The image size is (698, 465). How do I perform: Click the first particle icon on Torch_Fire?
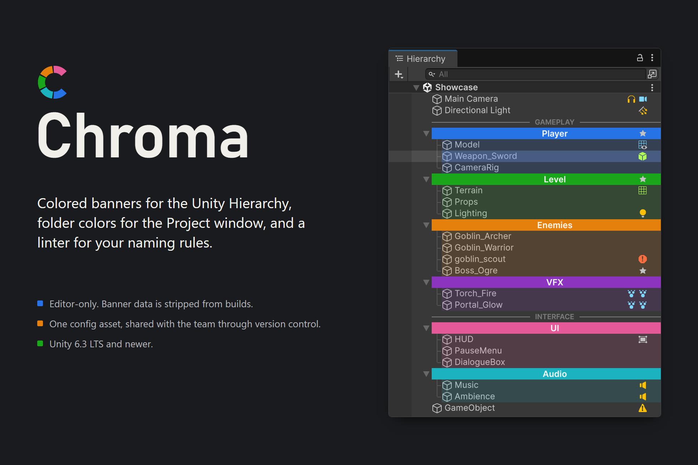pyautogui.click(x=631, y=294)
